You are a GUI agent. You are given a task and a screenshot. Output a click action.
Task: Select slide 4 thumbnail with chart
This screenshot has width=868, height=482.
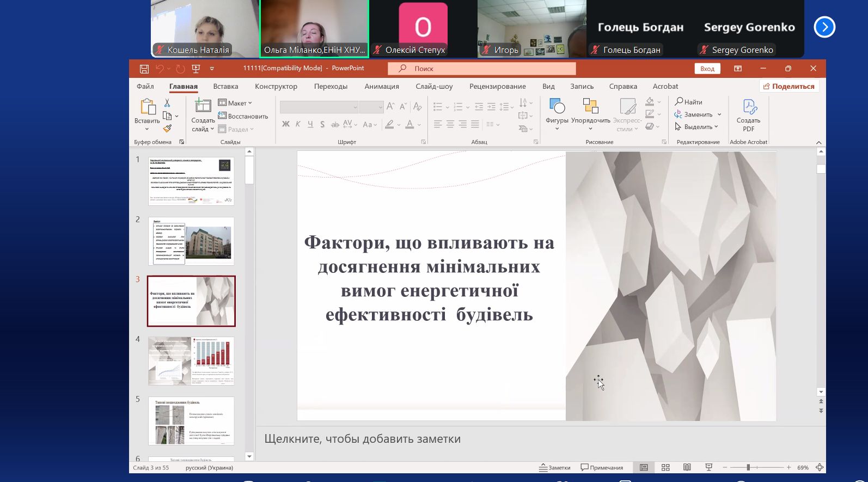[191, 361]
